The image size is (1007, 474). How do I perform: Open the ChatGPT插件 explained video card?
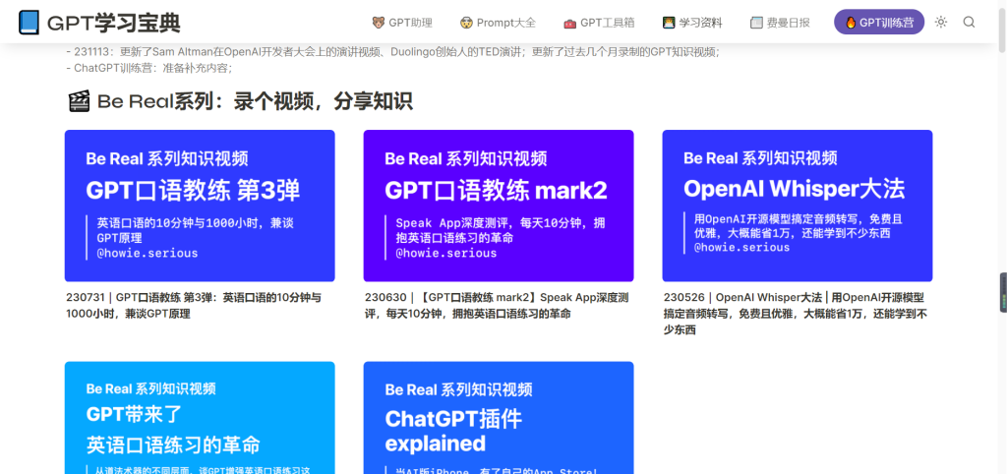tap(499, 418)
